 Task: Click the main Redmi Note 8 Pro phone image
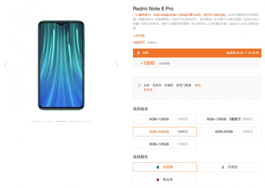tap(61, 66)
